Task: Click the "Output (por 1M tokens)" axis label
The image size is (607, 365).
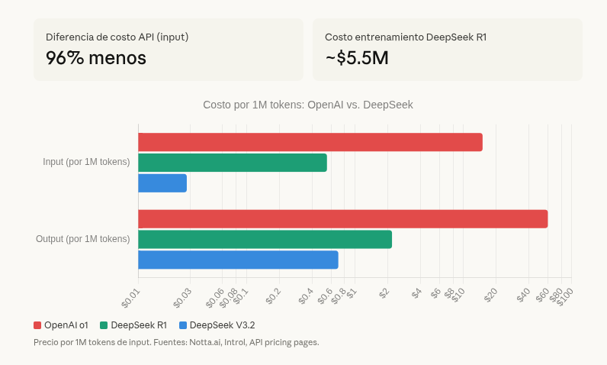Action: tap(83, 239)
